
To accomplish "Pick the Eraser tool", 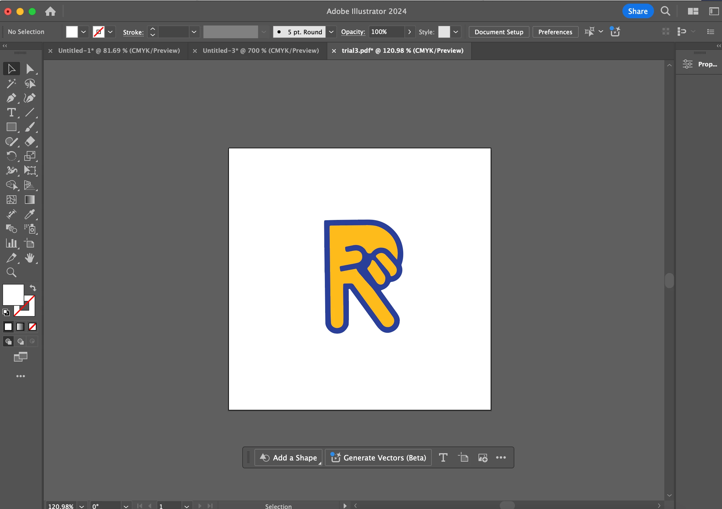I will [x=30, y=141].
